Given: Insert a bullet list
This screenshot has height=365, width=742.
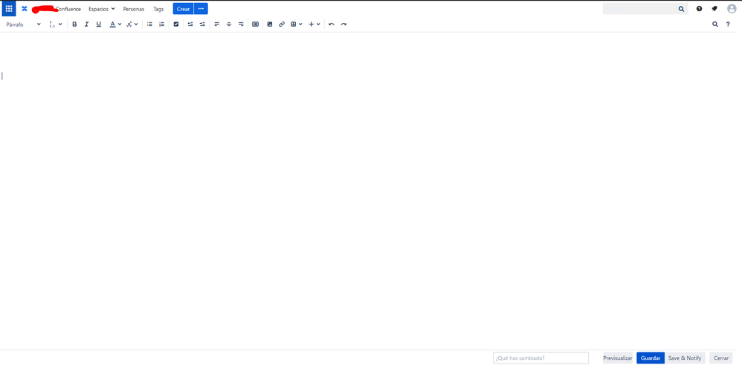Looking at the screenshot, I should pyautogui.click(x=149, y=24).
